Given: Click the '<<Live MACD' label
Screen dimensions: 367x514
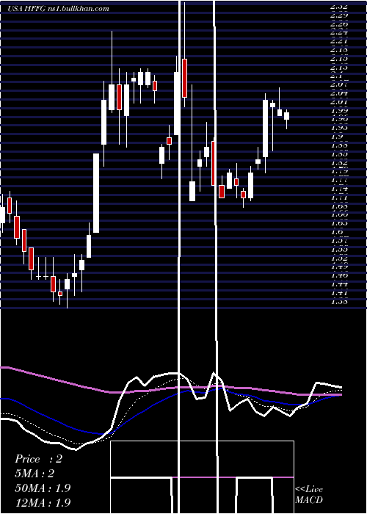Looking at the screenshot, I should tap(309, 495).
